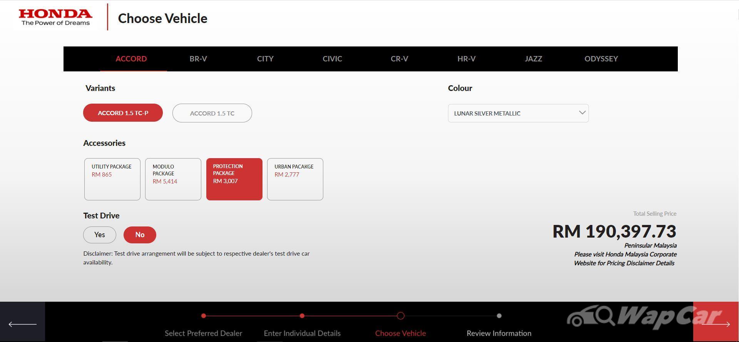Click the Choose Vehicle page heading
Image resolution: width=739 pixels, height=342 pixels.
tap(162, 18)
